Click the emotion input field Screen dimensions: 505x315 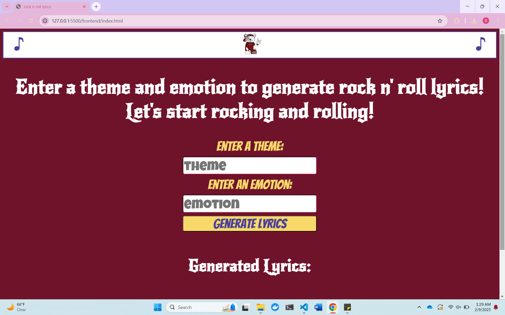tap(249, 204)
